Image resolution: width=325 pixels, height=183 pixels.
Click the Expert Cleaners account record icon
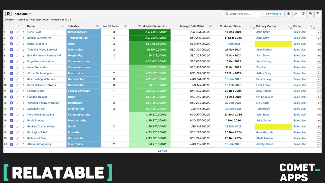point(12,44)
